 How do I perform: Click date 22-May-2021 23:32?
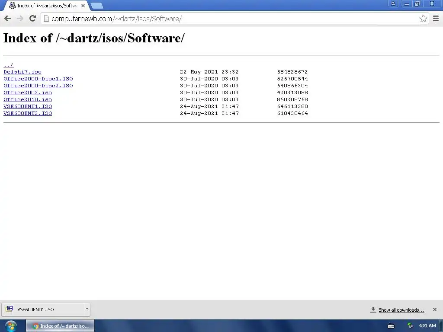(x=209, y=72)
